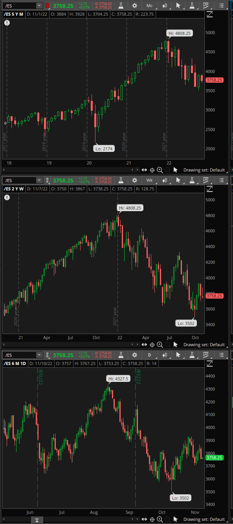Click expand arrow icon at bottom-left of daily chart
Screen dimensions: 233x524
click(x=37, y=520)
